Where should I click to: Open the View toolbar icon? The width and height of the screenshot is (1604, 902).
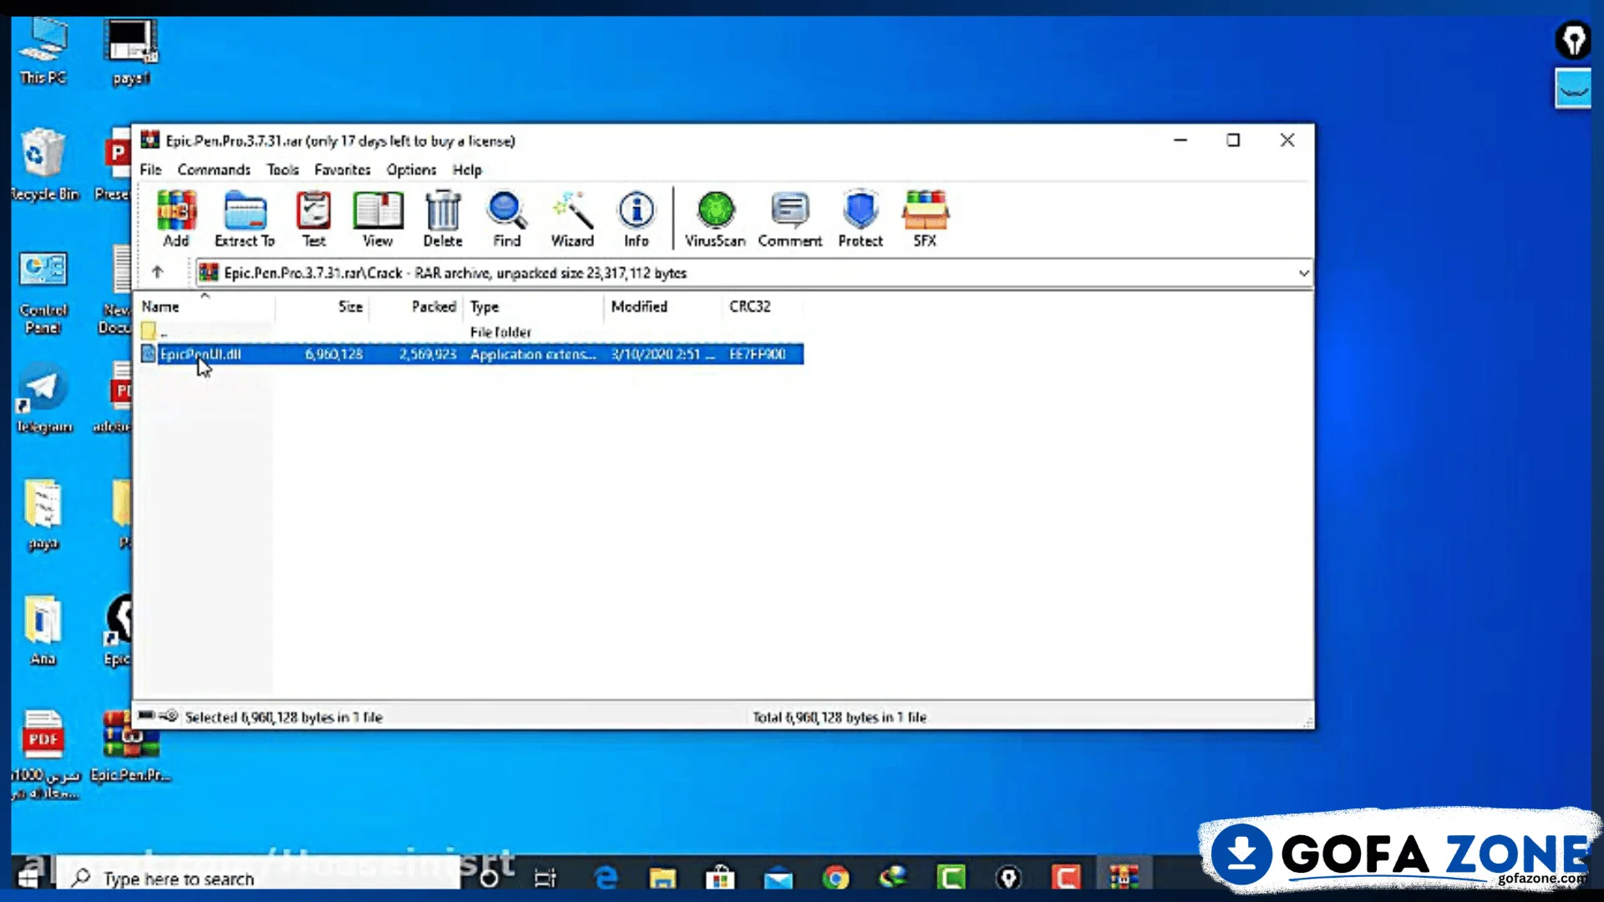(378, 219)
